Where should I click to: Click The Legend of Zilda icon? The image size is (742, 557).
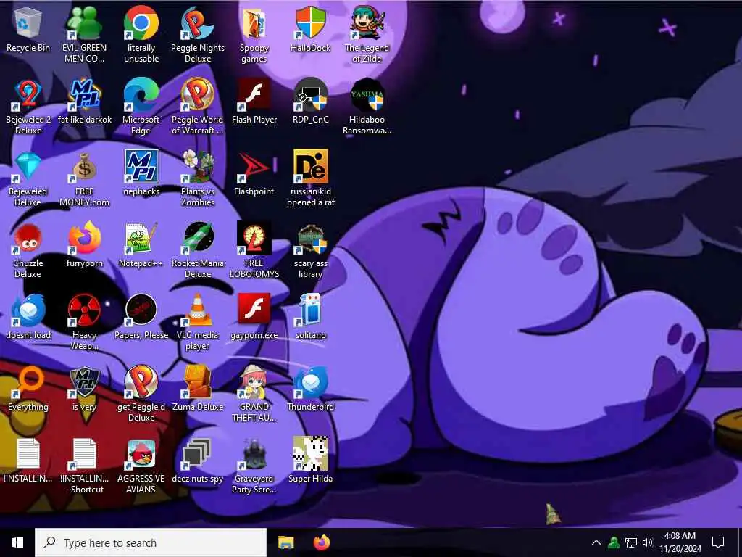click(367, 22)
